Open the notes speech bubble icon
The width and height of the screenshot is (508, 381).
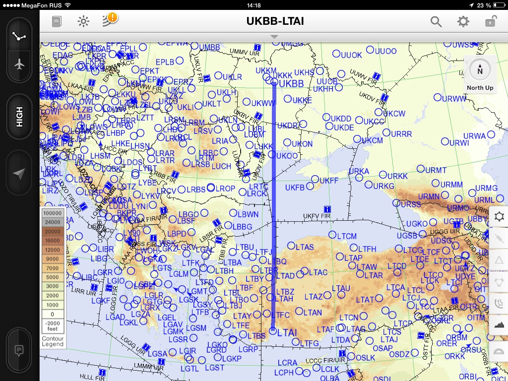(19, 351)
